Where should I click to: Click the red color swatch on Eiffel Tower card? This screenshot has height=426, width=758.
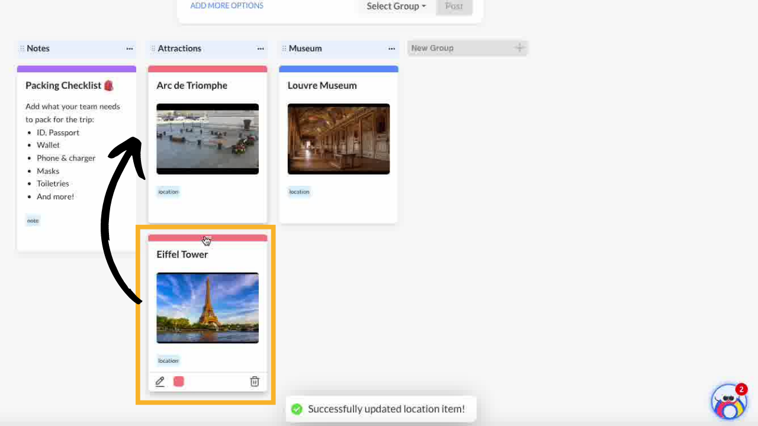(x=179, y=382)
